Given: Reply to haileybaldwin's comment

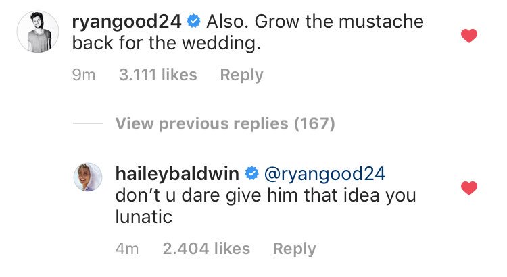Looking at the screenshot, I should coord(294,249).
